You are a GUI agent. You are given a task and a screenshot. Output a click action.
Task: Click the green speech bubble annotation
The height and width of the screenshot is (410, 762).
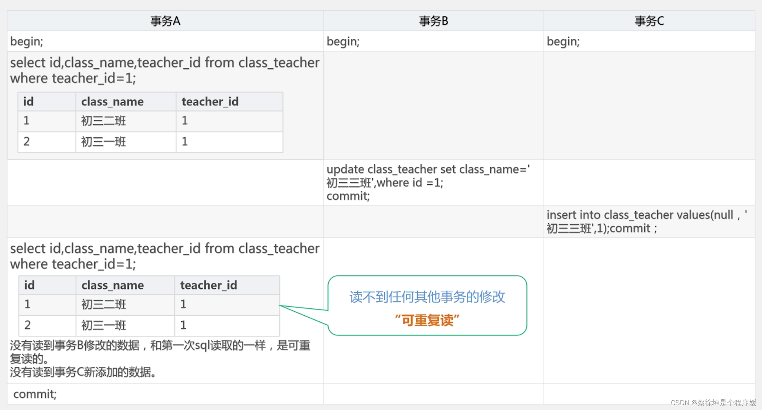[428, 307]
